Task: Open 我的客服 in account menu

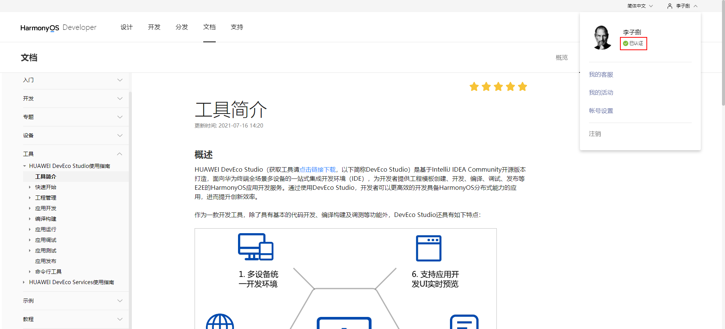Action: (x=601, y=75)
